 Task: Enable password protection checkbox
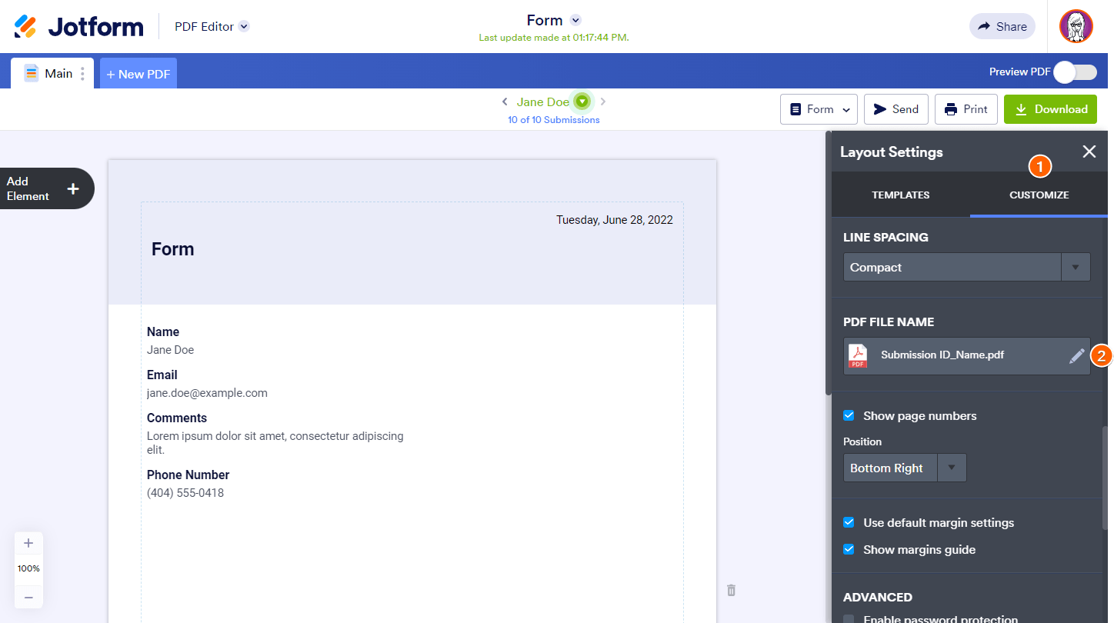click(849, 618)
